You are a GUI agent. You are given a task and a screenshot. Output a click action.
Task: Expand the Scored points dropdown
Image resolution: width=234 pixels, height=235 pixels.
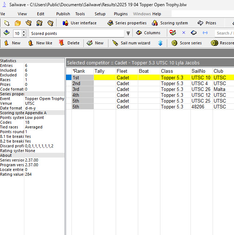(128, 33)
